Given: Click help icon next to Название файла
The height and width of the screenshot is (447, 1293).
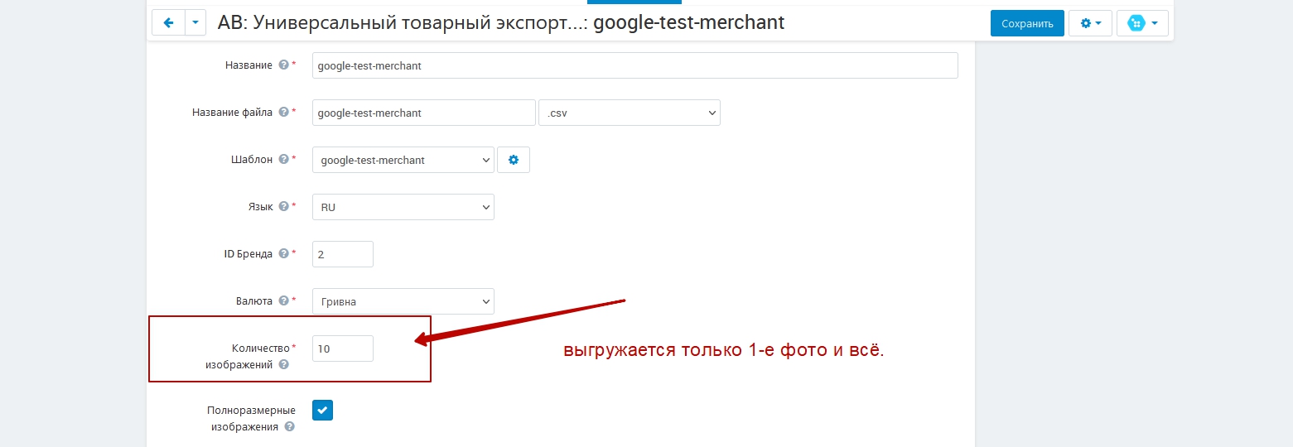Looking at the screenshot, I should tap(283, 113).
